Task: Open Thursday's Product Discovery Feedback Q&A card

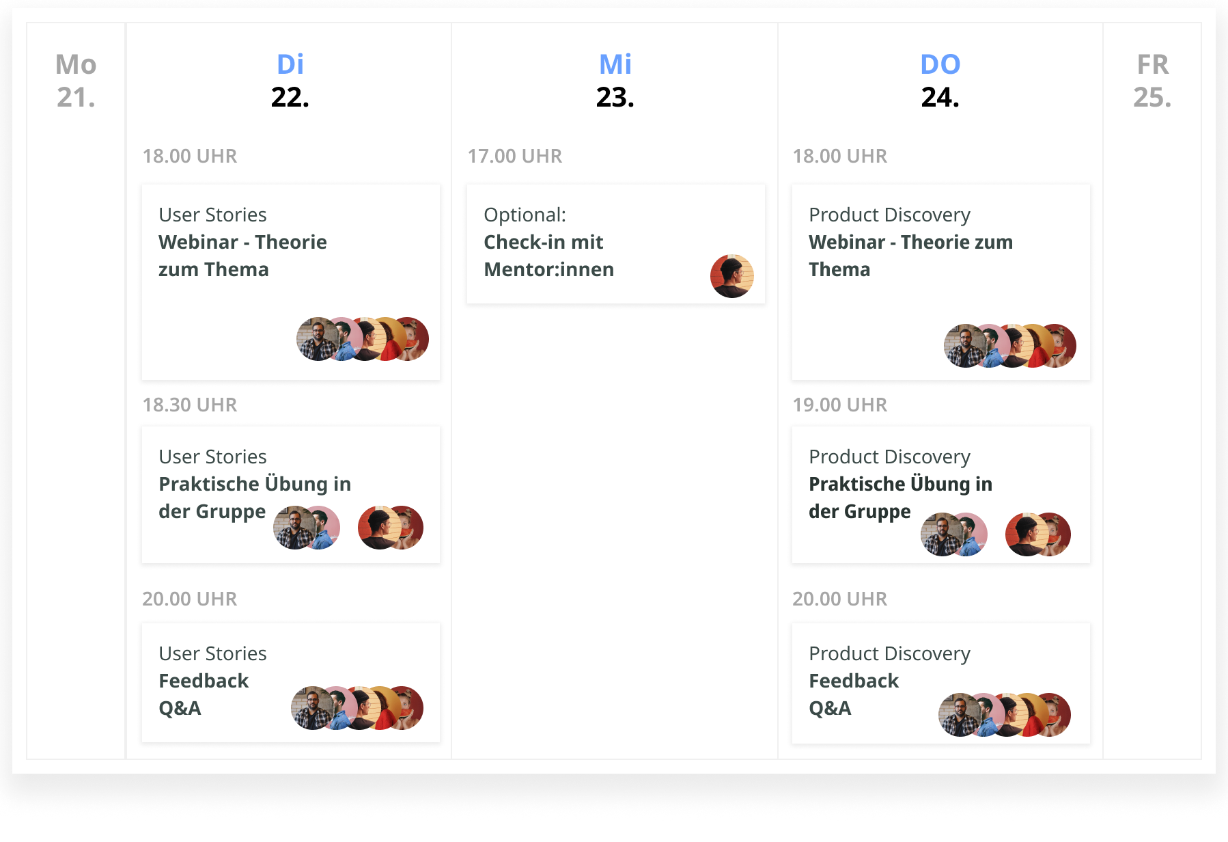Action: coord(941,683)
